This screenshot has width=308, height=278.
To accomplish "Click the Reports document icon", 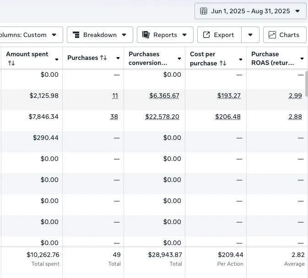I will pyautogui.click(x=146, y=35).
